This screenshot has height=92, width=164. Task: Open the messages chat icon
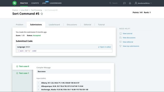tap(124, 3)
